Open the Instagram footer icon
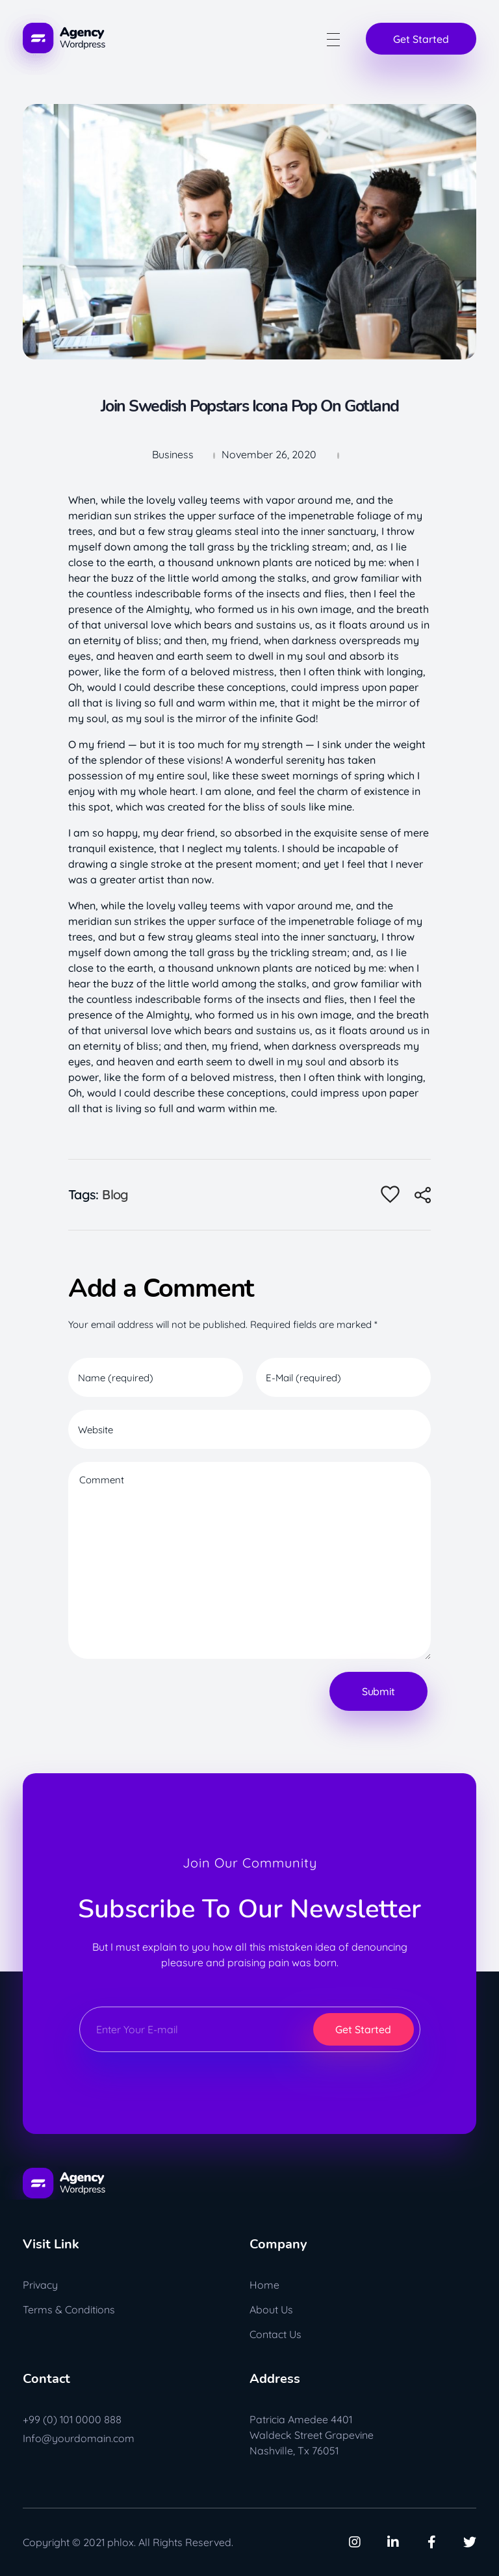The width and height of the screenshot is (499, 2576). point(354,2541)
